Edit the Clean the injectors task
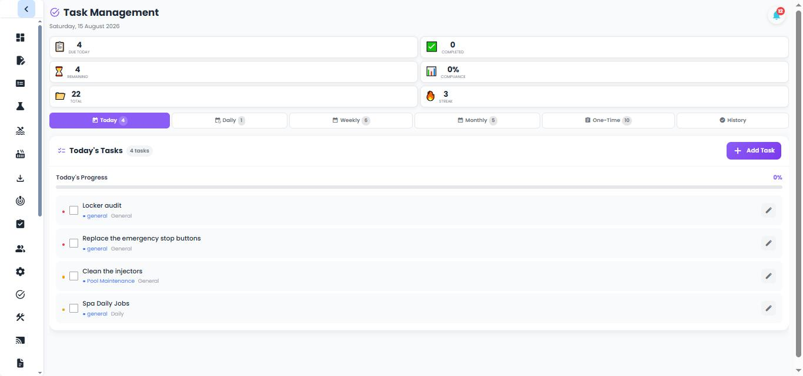The width and height of the screenshot is (803, 376). click(768, 276)
